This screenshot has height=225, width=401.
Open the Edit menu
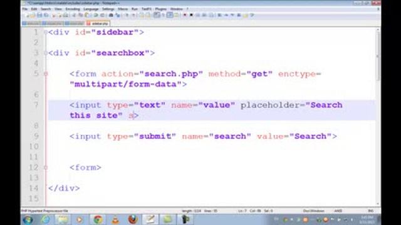coord(34,9)
